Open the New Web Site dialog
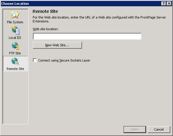 57,45
